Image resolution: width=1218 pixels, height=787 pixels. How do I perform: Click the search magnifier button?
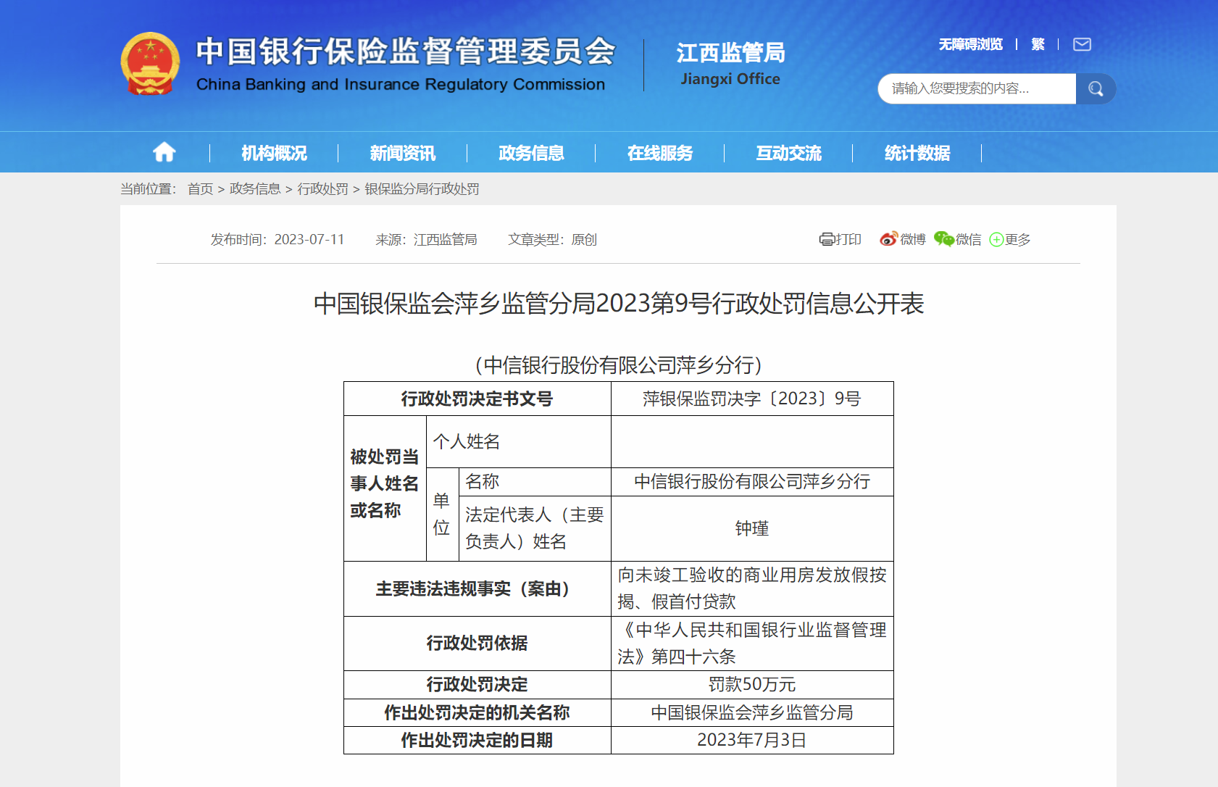[1096, 88]
